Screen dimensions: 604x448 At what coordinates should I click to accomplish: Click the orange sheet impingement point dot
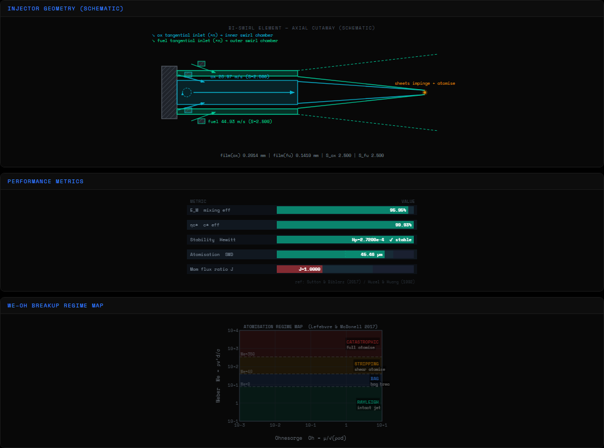(425, 92)
